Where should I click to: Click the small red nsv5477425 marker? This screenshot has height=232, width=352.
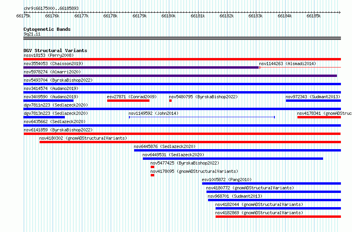click(x=152, y=167)
